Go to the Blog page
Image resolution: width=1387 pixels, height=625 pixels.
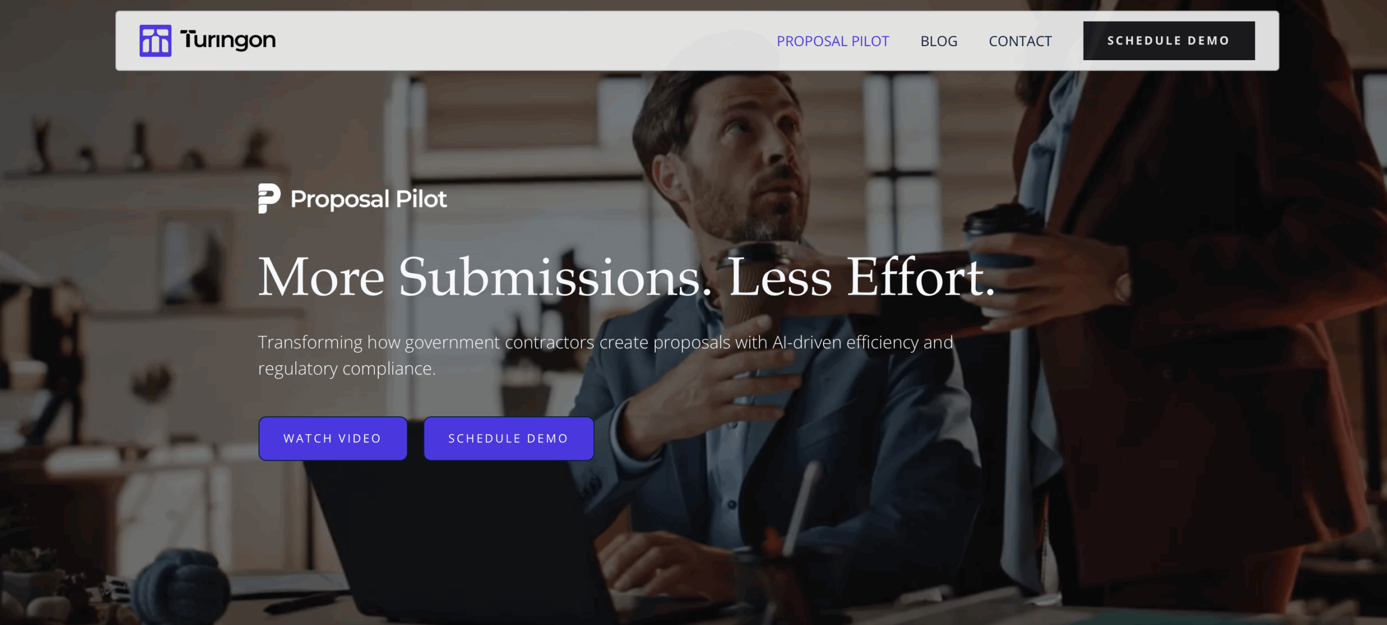coord(939,41)
